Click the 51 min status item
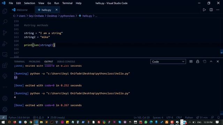The width and height of the screenshot is (223, 125). (202, 117)
